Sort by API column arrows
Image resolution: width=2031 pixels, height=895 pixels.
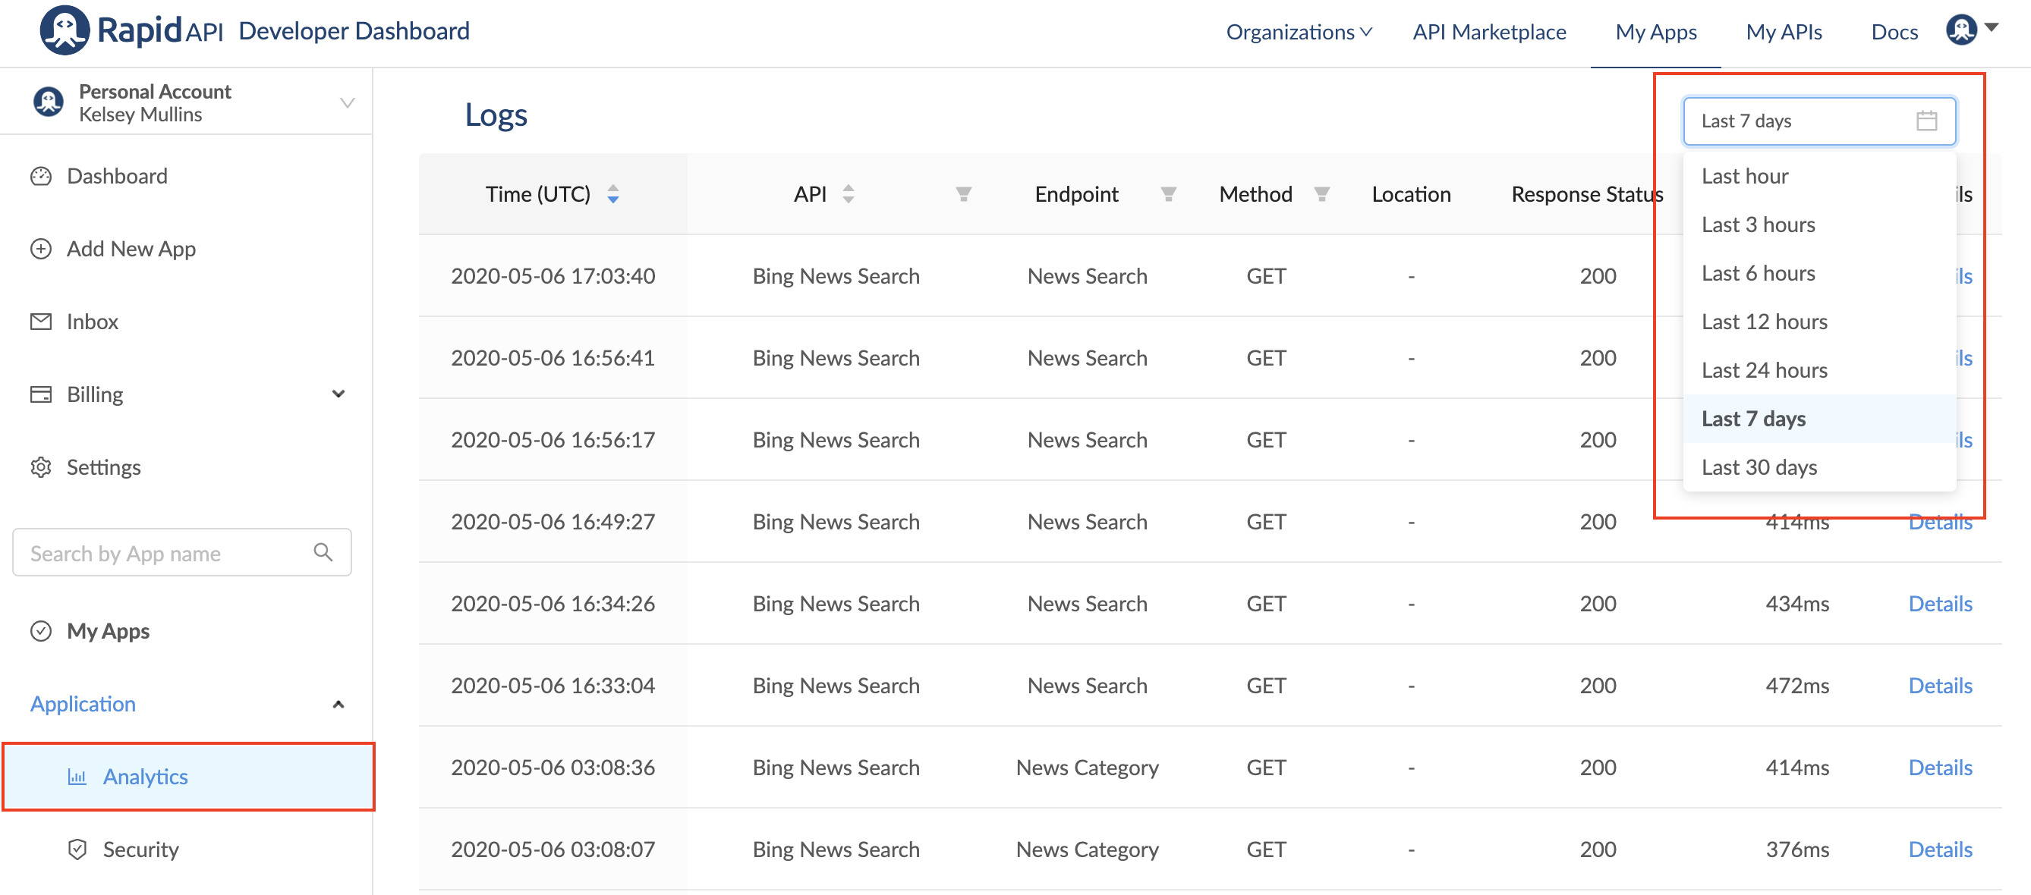tap(848, 194)
